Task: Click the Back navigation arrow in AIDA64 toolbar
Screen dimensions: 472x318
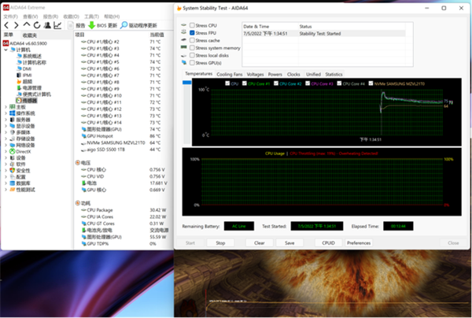Action: 6,25
